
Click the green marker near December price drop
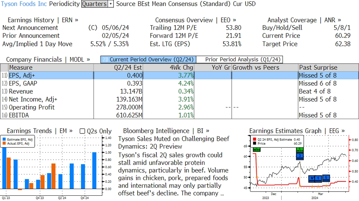point(257,150)
